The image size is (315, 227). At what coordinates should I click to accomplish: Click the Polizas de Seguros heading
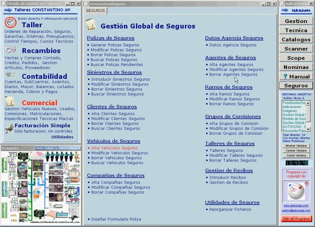tap(111, 38)
